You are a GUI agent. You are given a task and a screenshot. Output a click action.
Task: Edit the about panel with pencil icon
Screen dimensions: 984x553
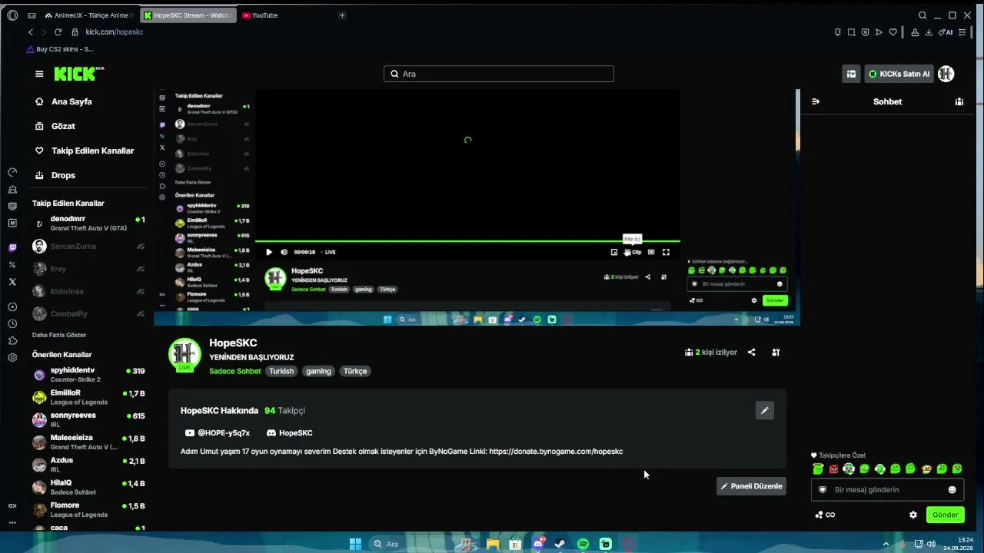tap(764, 411)
